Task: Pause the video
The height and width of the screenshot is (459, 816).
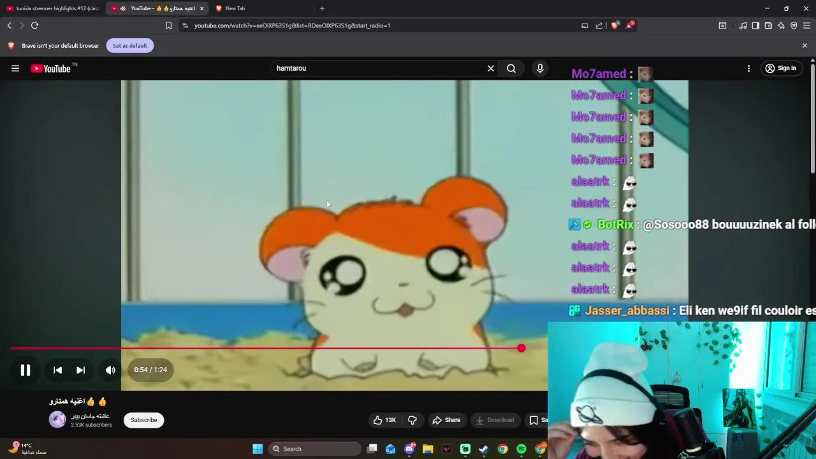Action: (x=25, y=370)
